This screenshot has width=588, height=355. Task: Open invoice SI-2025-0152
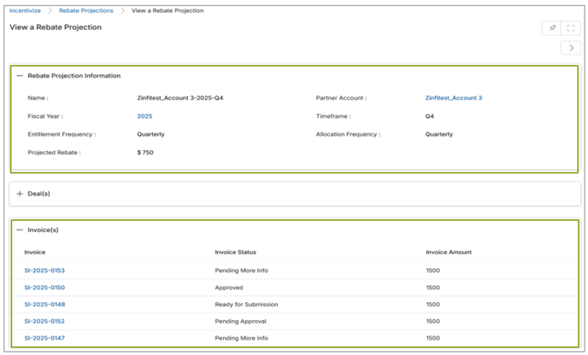(44, 322)
